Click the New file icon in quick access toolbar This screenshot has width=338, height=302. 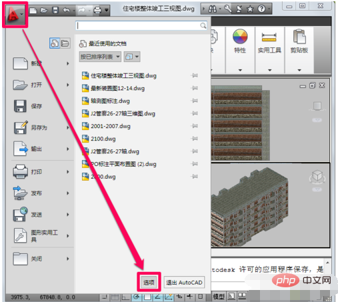click(x=33, y=10)
